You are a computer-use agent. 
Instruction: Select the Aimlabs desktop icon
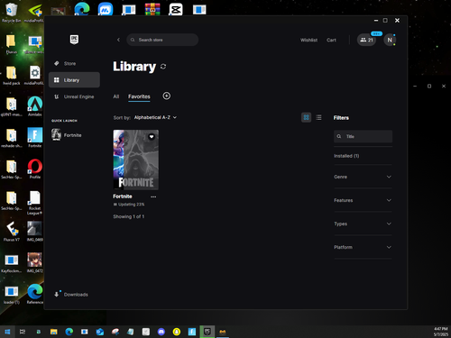35,106
